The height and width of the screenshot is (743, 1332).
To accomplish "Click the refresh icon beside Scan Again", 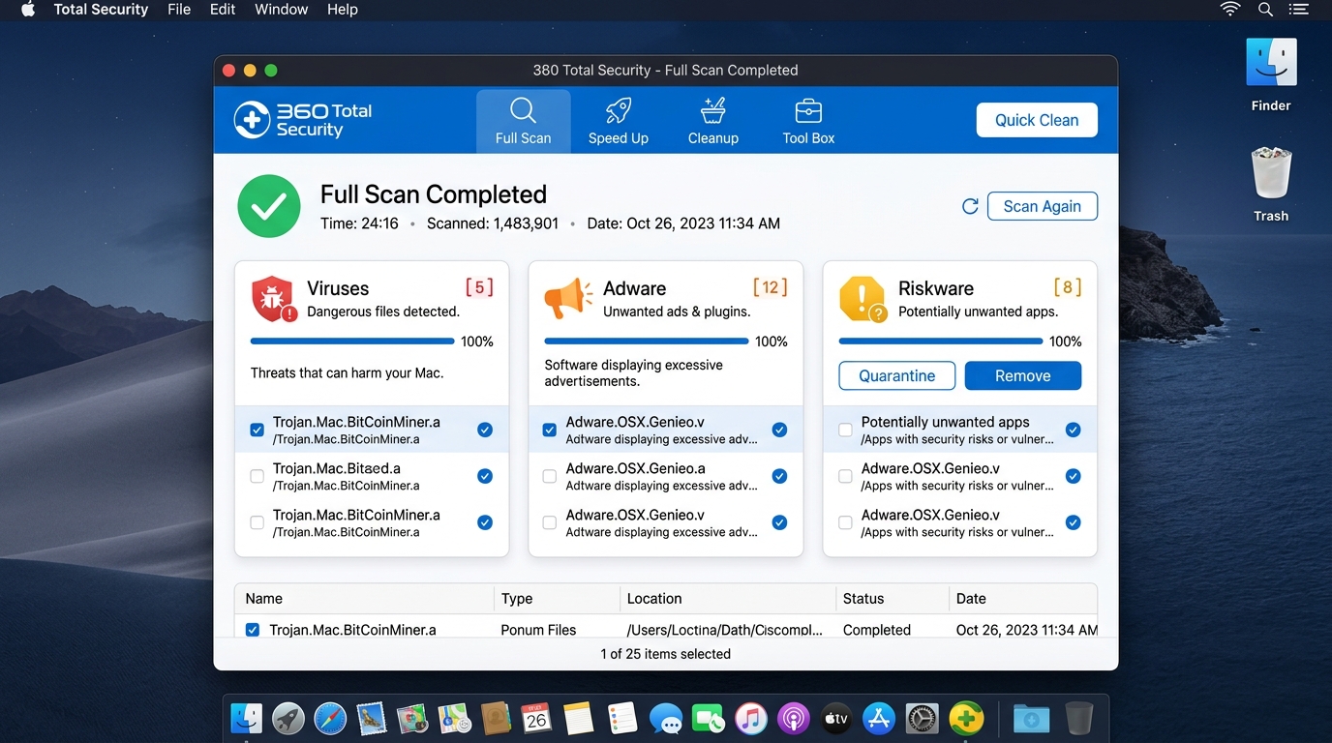I will tap(969, 206).
